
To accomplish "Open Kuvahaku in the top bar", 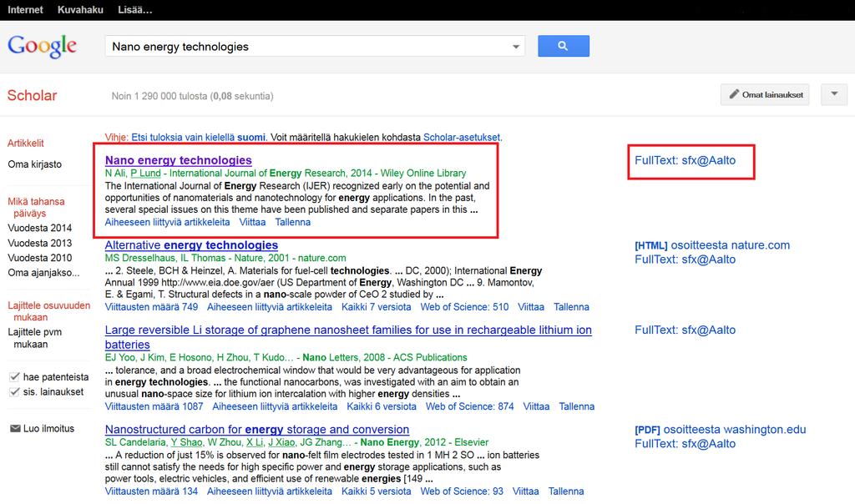I will tap(80, 10).
